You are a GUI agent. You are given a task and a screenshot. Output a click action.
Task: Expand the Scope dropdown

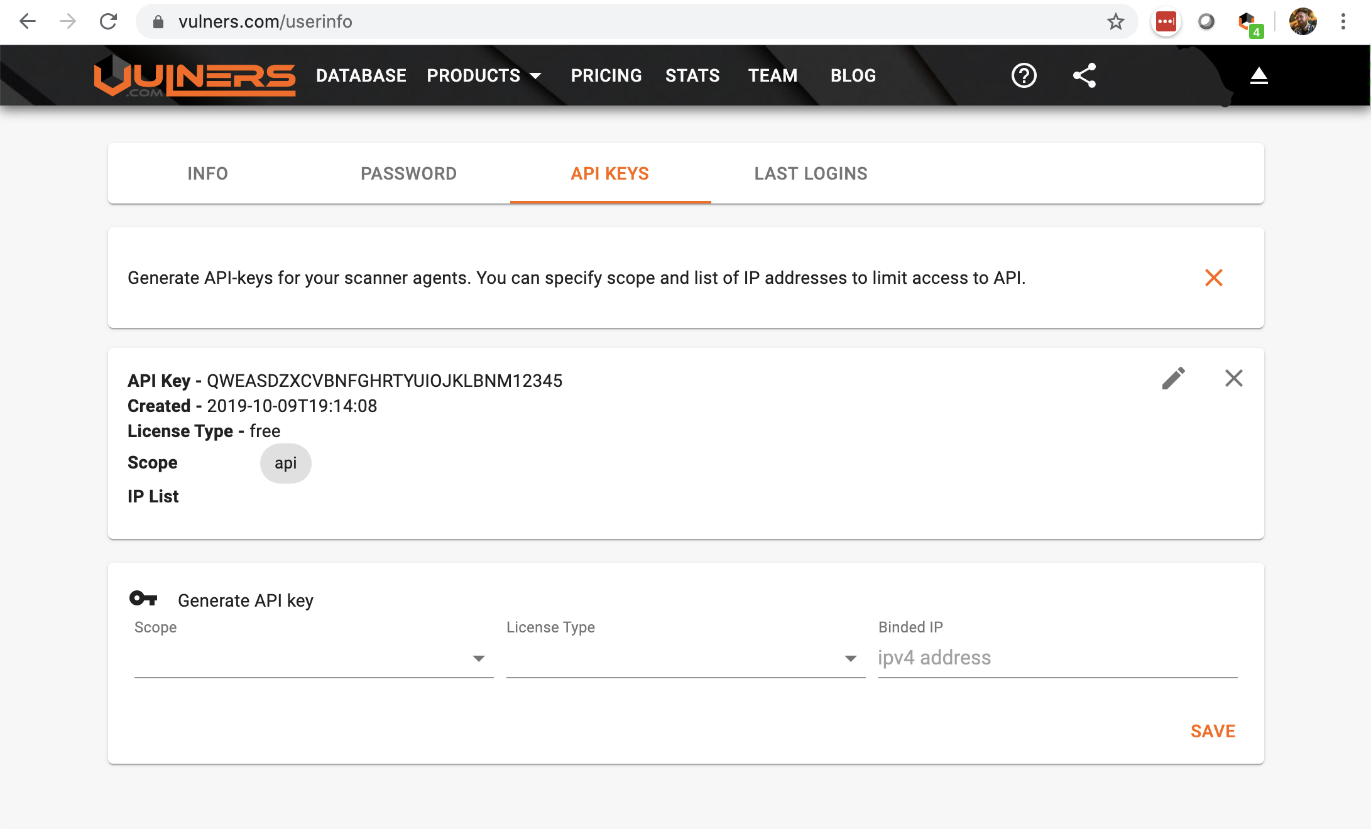point(313,658)
